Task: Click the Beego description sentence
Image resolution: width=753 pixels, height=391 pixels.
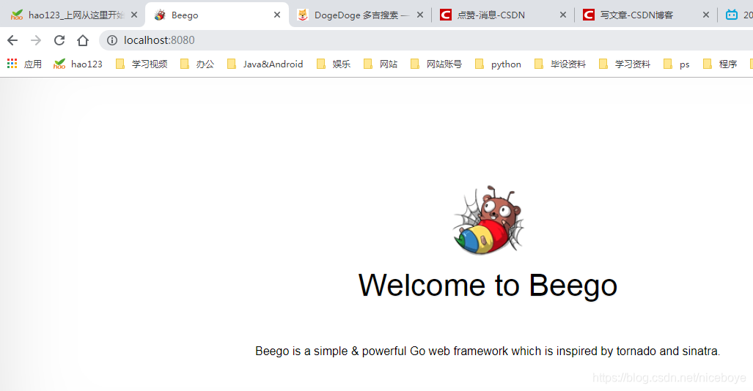Action: [488, 351]
